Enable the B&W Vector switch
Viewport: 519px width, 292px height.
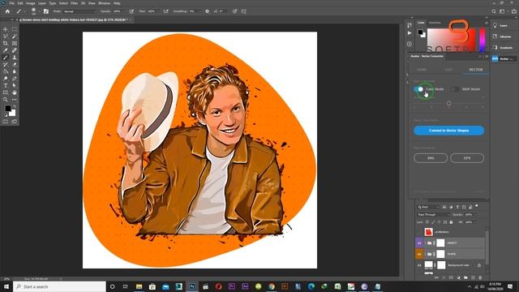456,89
